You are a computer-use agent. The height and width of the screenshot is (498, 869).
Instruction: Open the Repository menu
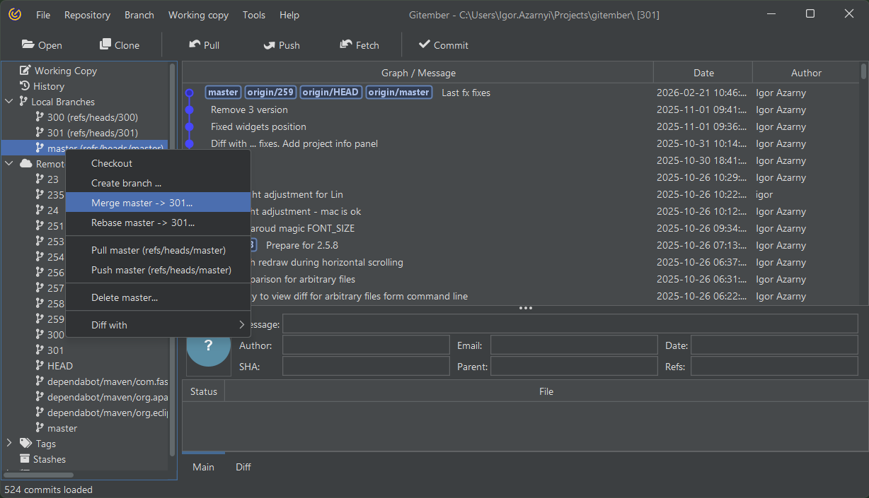[87, 15]
